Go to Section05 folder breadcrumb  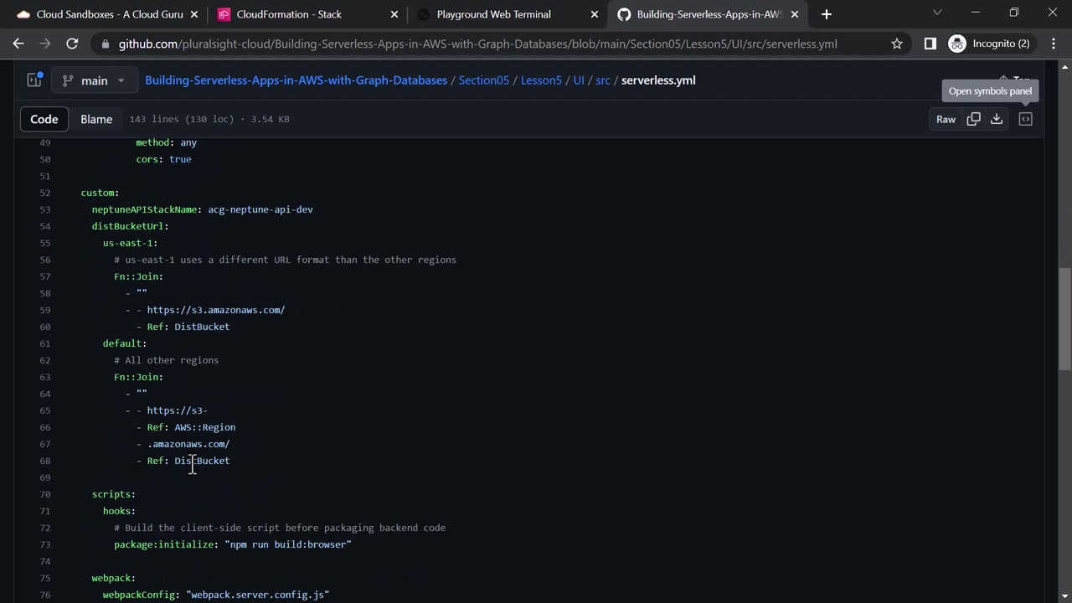click(x=484, y=80)
